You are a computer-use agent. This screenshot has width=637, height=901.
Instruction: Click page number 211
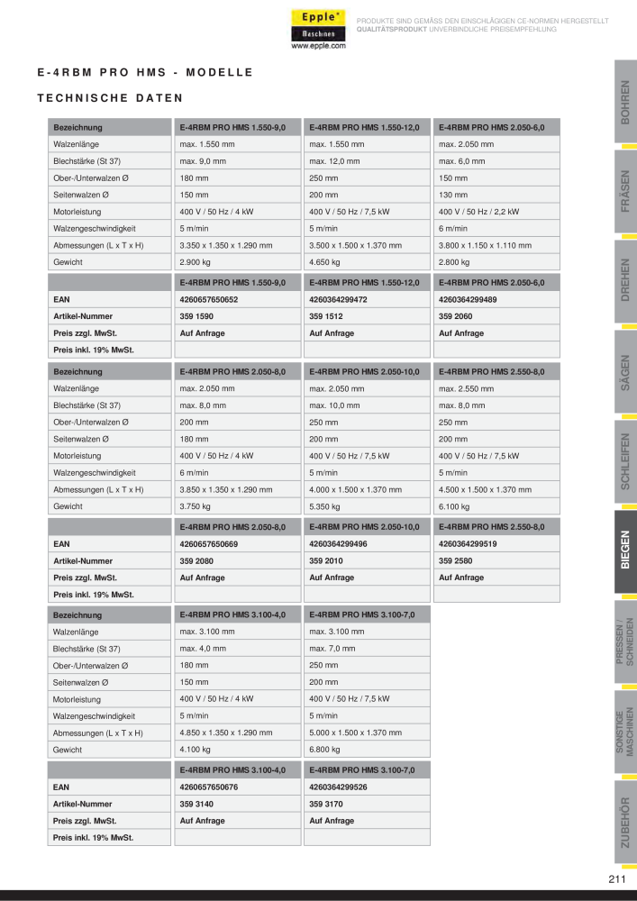(x=616, y=879)
